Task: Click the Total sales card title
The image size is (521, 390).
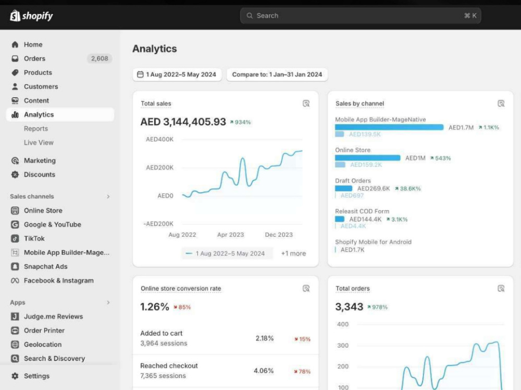Action: point(156,103)
